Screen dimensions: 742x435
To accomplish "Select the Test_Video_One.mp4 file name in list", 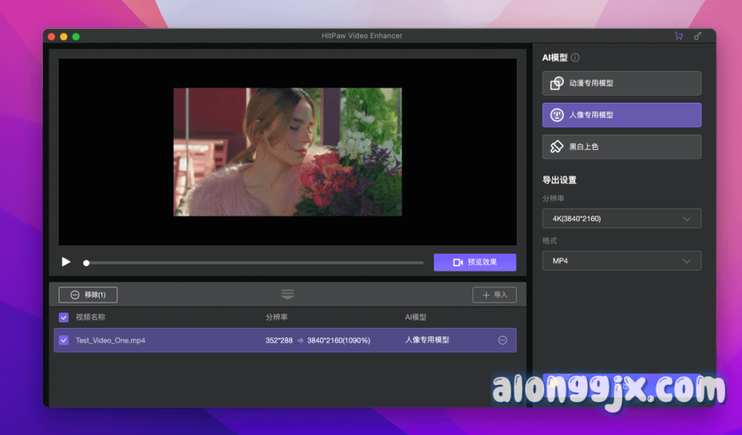I will 110,340.
